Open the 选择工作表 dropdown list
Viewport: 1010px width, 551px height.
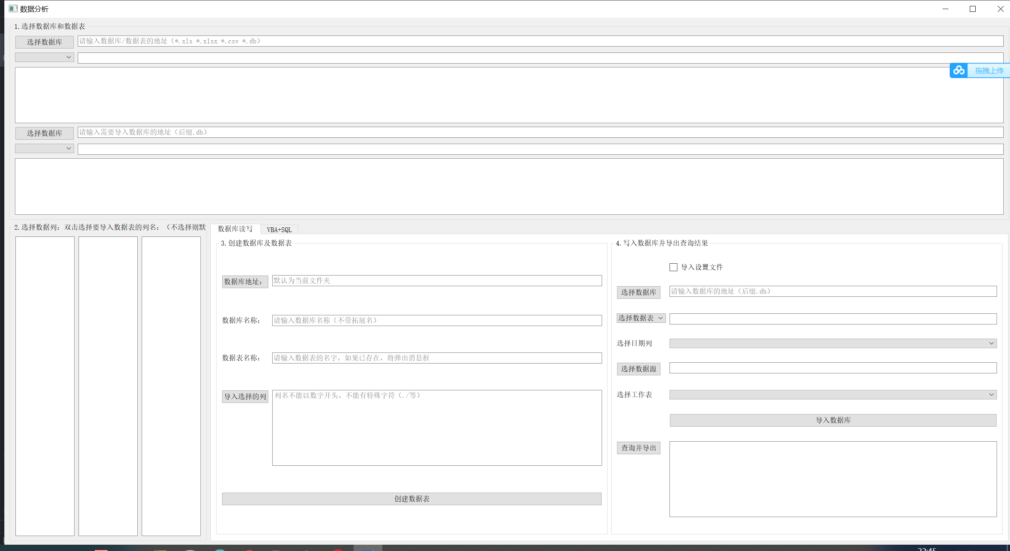pos(832,395)
